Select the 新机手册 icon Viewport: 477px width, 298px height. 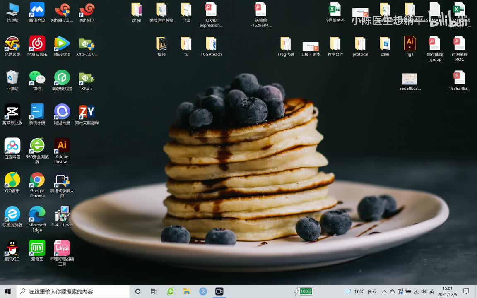coord(37,115)
